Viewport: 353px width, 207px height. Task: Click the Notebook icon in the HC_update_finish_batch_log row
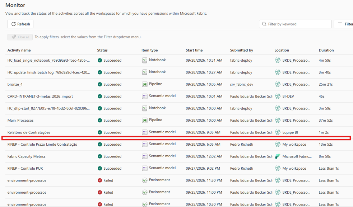[145, 72]
